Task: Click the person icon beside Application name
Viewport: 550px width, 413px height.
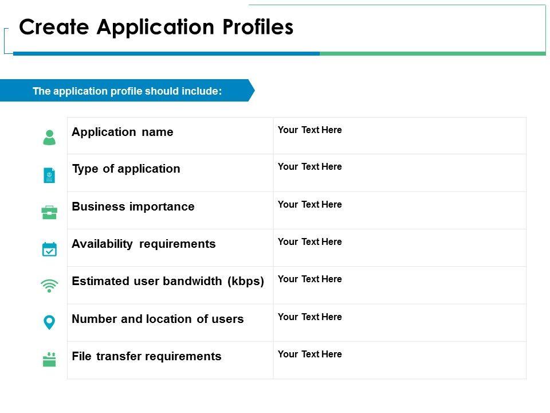Action: click(49, 137)
